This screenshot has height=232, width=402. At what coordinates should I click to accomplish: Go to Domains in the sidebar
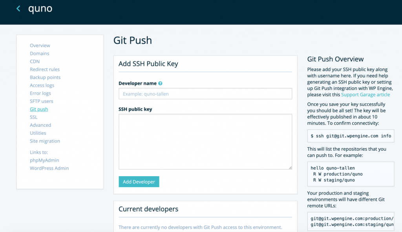[40, 53]
